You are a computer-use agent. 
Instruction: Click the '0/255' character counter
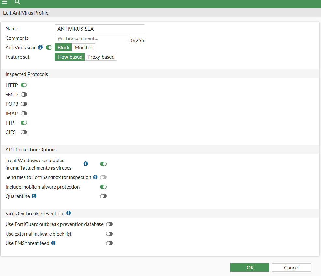click(137, 41)
